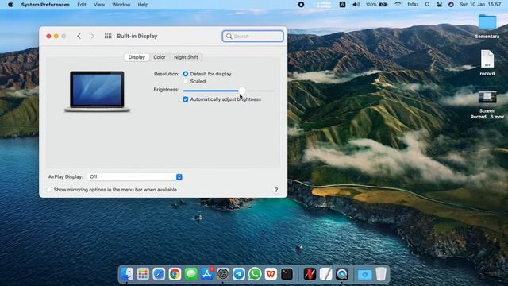Image resolution: width=508 pixels, height=286 pixels.
Task: Switch to the Night Shift tab
Action: (x=186, y=57)
